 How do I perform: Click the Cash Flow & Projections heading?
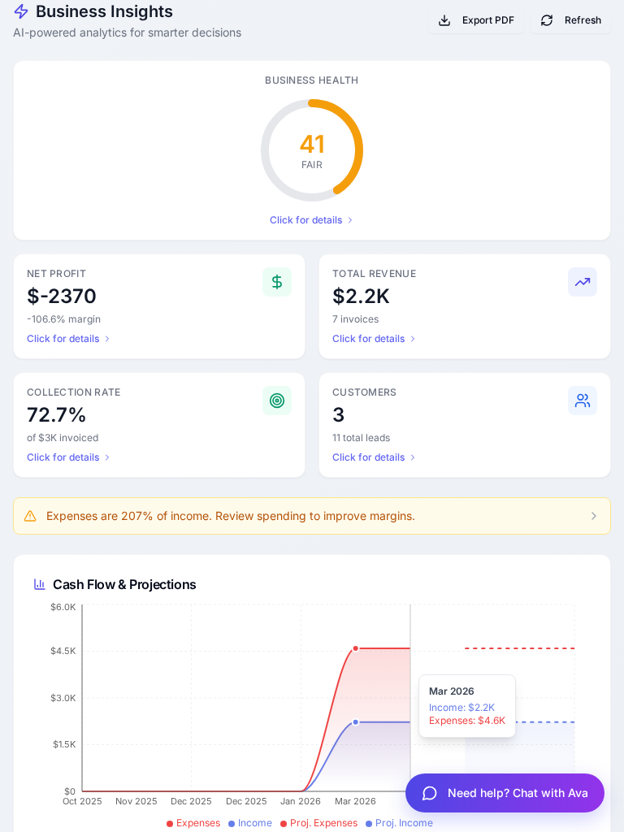point(124,584)
